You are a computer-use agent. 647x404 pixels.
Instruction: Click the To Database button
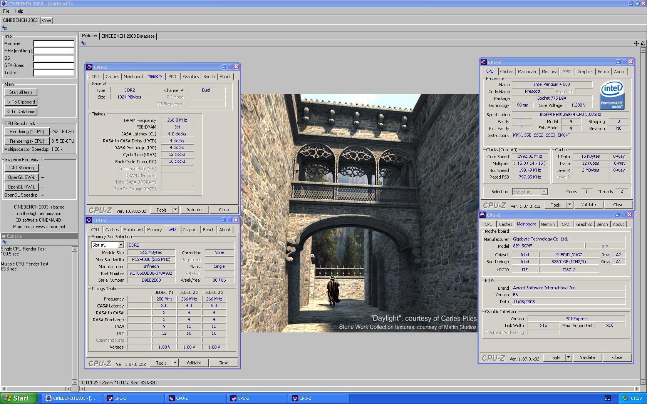coord(21,112)
